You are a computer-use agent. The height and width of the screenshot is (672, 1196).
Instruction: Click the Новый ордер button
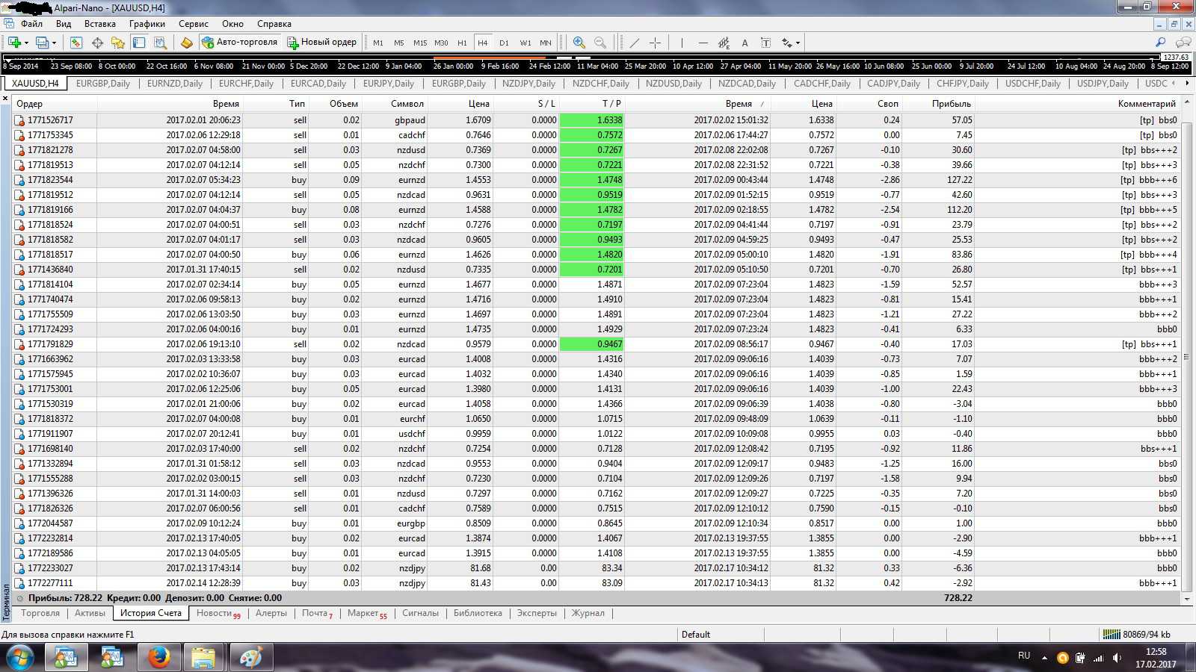pos(322,43)
